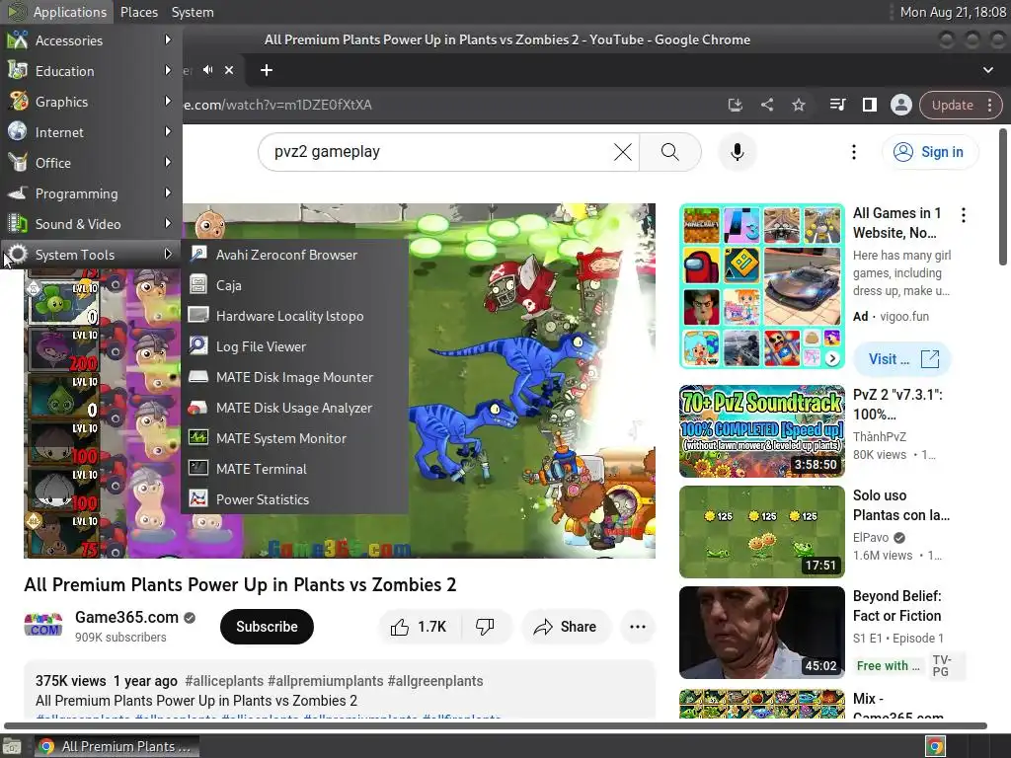This screenshot has height=758, width=1011.
Task: Click the Applications menu button
Action: pos(56,12)
